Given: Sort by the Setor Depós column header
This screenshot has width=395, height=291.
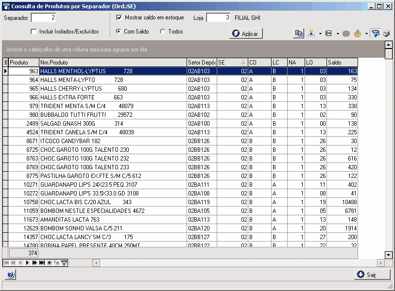Looking at the screenshot, I should pyautogui.click(x=202, y=63).
